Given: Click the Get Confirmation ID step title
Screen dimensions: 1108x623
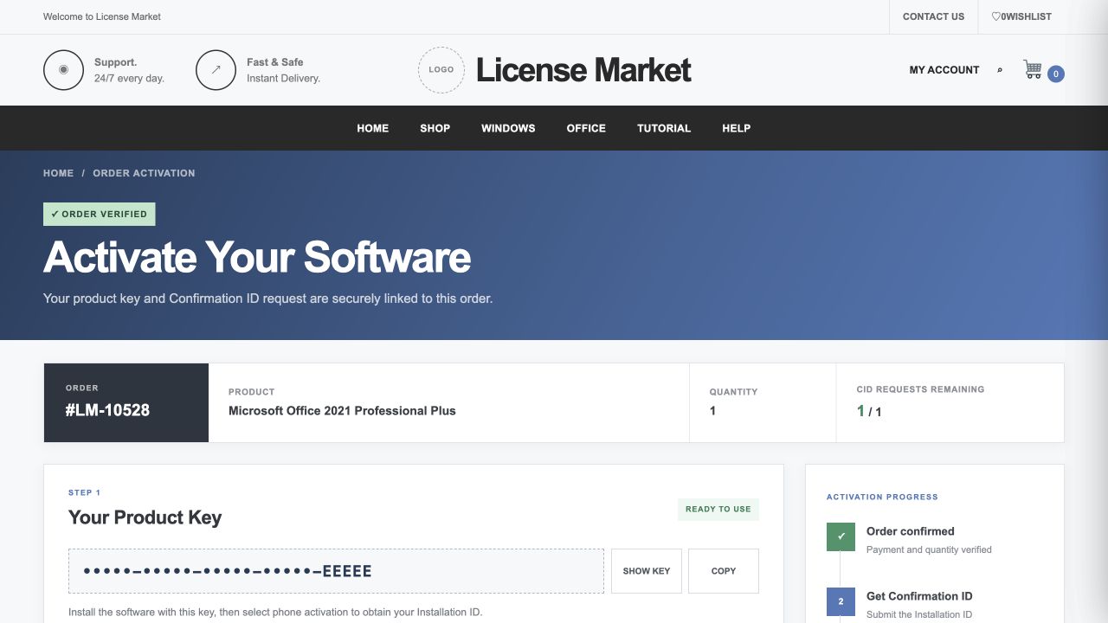Looking at the screenshot, I should [x=919, y=596].
